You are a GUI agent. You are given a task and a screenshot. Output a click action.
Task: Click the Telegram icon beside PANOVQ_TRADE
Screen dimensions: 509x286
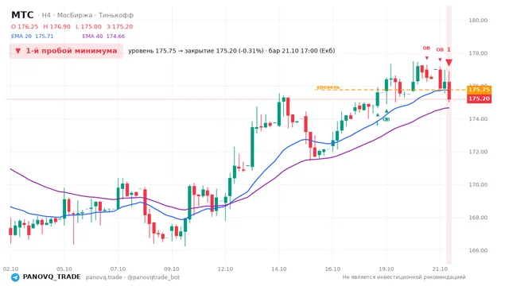click(15, 277)
